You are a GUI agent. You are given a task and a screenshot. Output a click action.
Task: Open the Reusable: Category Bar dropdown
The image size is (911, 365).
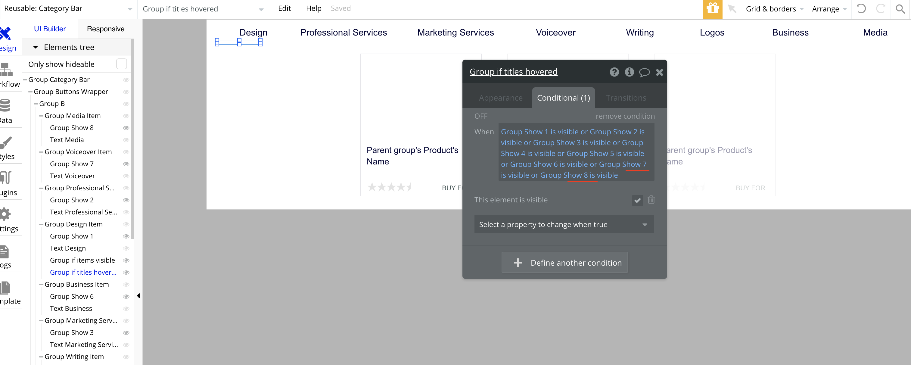(68, 9)
